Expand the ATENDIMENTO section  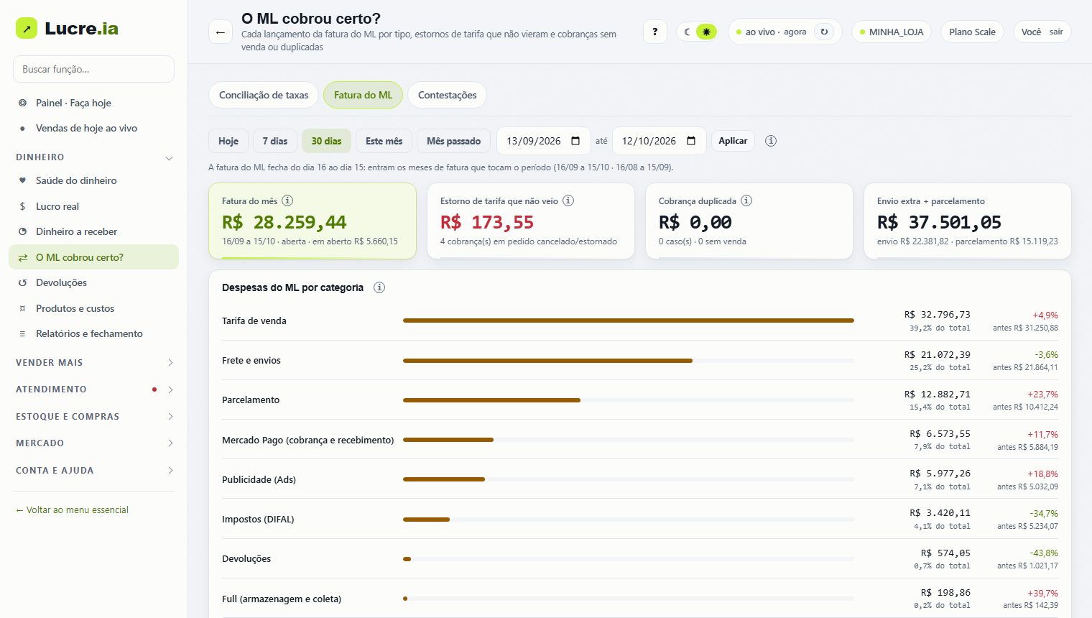(93, 389)
